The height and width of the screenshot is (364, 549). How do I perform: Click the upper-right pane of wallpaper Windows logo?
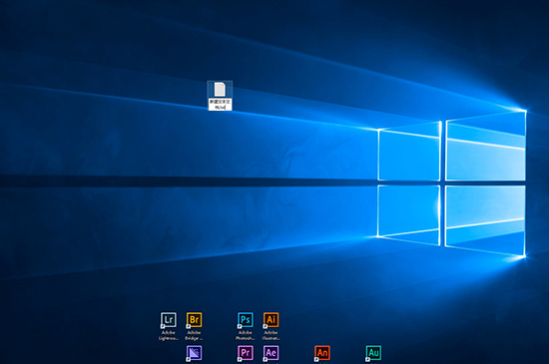pos(486,146)
